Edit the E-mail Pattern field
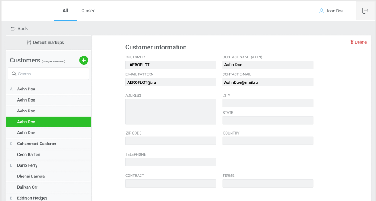This screenshot has height=201, width=376. 171,82
